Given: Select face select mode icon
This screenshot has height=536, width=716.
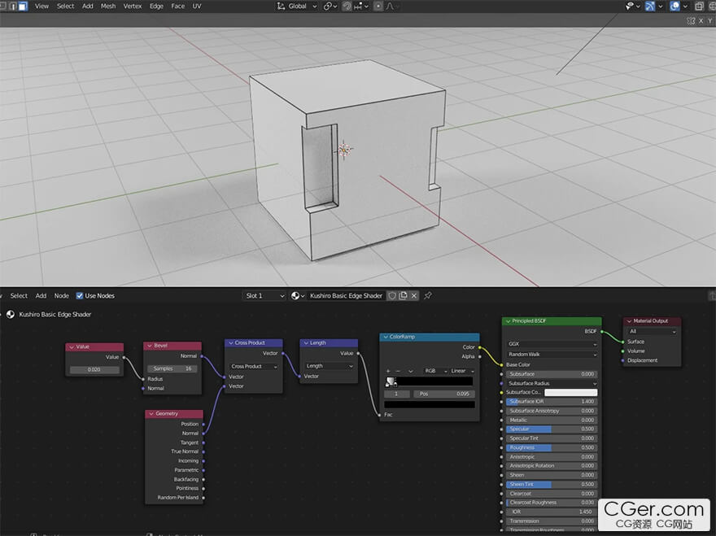Looking at the screenshot, I should click(22, 6).
